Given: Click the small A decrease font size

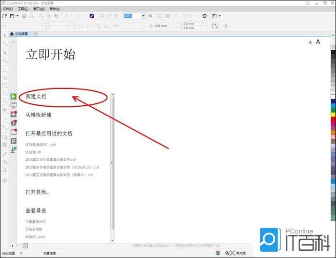Looking at the screenshot, I should click(x=310, y=43).
